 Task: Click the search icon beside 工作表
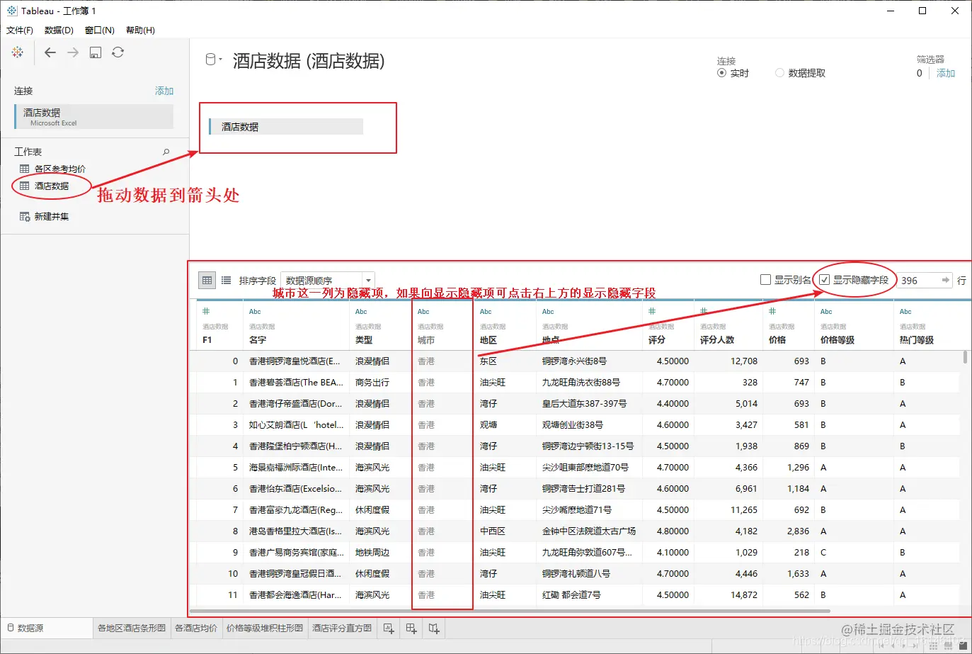tap(166, 152)
